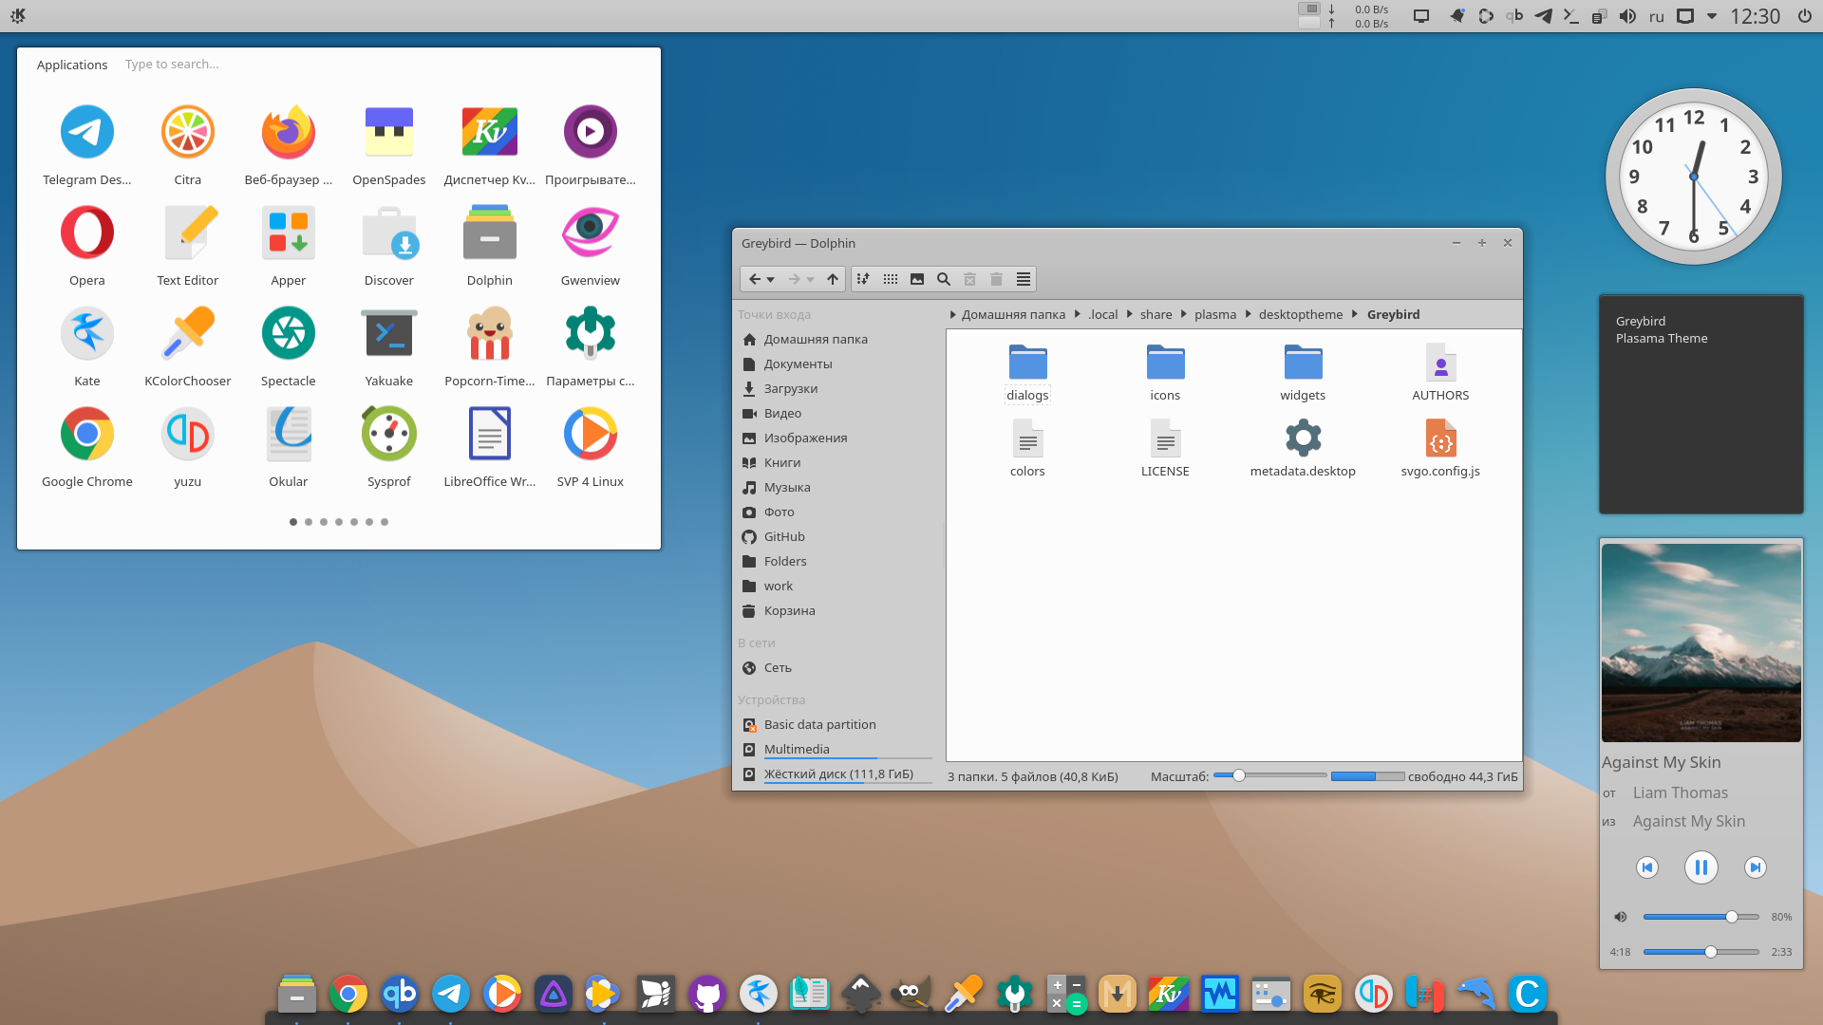This screenshot has height=1025, width=1823.
Task: Expand the breadcrumb arrow before share
Action: click(x=1129, y=314)
